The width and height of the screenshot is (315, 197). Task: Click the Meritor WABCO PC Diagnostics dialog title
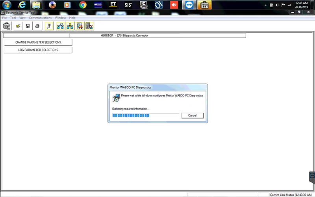pyautogui.click(x=130, y=87)
